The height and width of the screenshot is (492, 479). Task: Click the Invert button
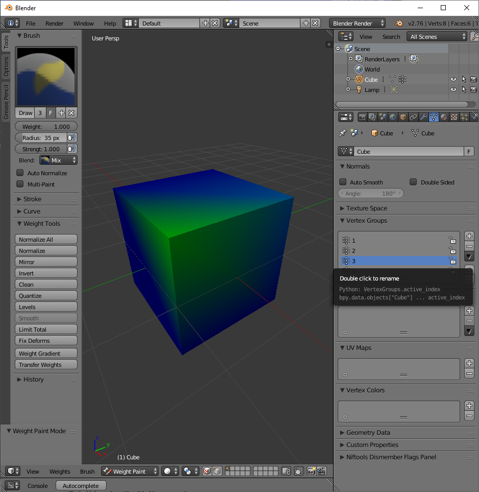click(46, 273)
